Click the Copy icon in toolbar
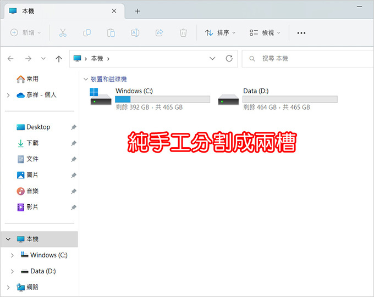Viewport: 374px width, 297px height. [x=87, y=33]
